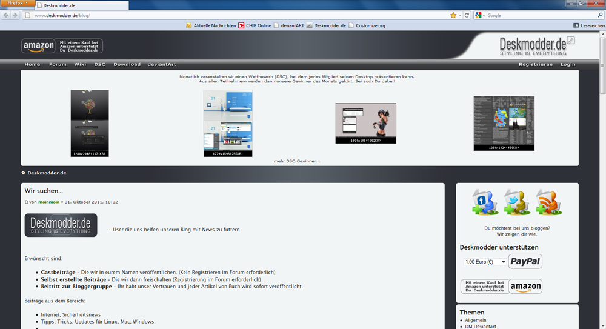The image size is (606, 329).
Task: Open the blue 1279x1598 desktop thumbnail
Action: point(228,124)
